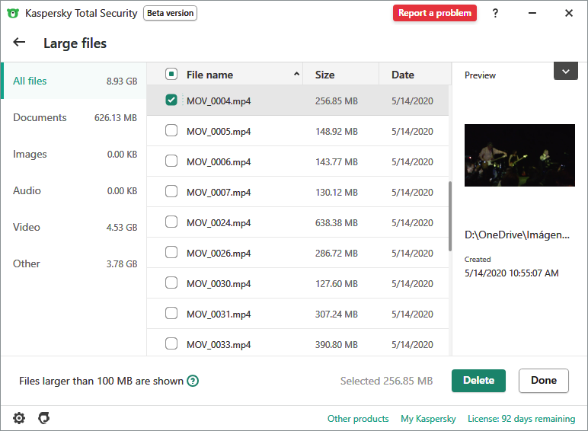The image size is (588, 431).
Task: Switch to the Documents category
Action: pos(74,117)
